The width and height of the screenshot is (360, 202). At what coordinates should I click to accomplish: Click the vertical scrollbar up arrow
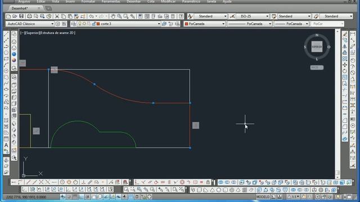click(337, 31)
